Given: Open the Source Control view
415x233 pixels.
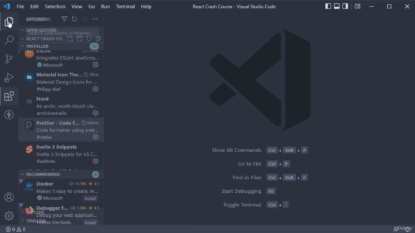Looking at the screenshot, I should [9, 59].
